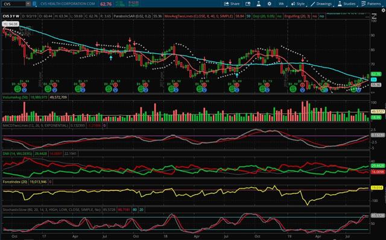The height and width of the screenshot is (240, 386).
Task: Click the StochasticSlow study label
Action: [x=52, y=210]
